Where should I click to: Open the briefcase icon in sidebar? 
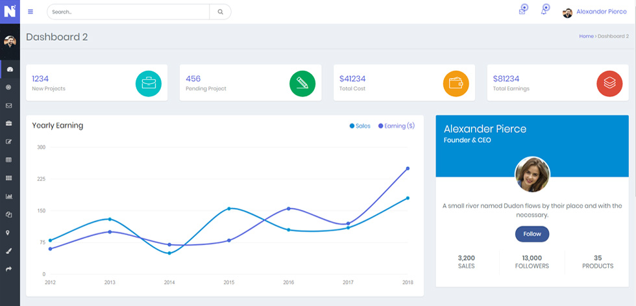pyautogui.click(x=9, y=123)
